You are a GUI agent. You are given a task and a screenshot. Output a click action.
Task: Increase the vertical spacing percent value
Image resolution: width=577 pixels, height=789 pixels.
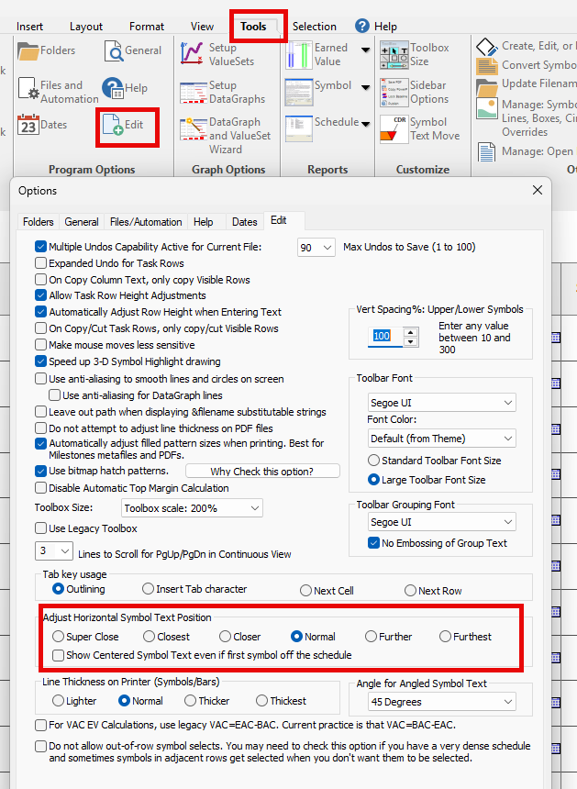point(411,331)
